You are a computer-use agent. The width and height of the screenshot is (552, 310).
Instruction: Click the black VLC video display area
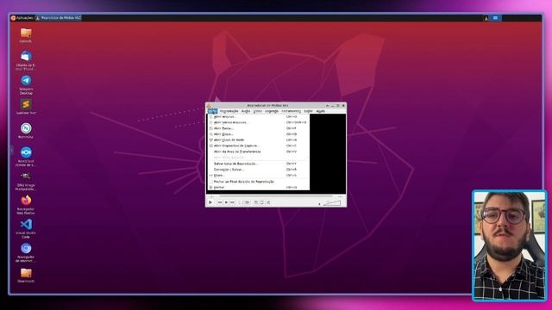point(328,152)
